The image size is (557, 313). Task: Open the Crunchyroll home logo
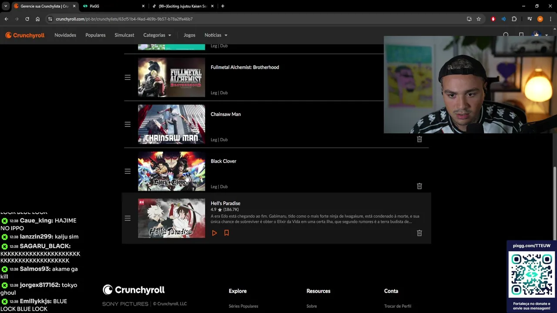point(25,35)
